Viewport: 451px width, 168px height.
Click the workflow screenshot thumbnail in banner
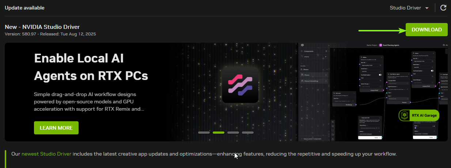click(x=373, y=92)
